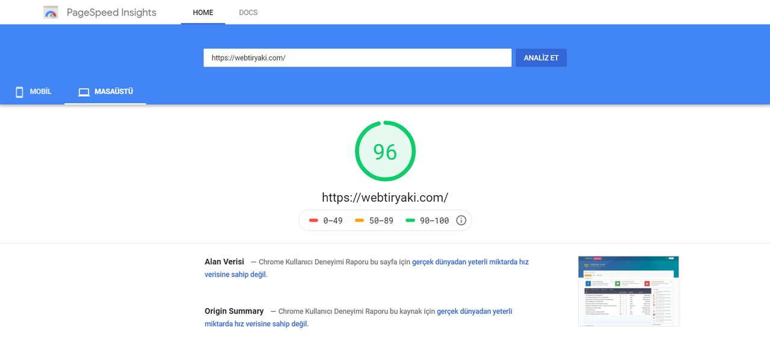Click the PageSpeed Insights gauge logo

(51, 12)
